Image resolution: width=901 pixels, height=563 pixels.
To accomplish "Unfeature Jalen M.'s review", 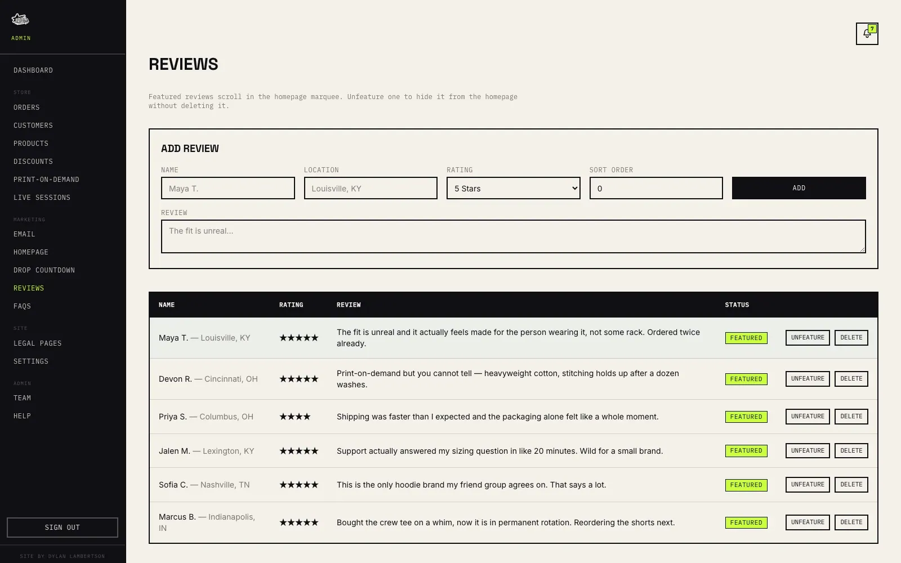I will click(808, 451).
